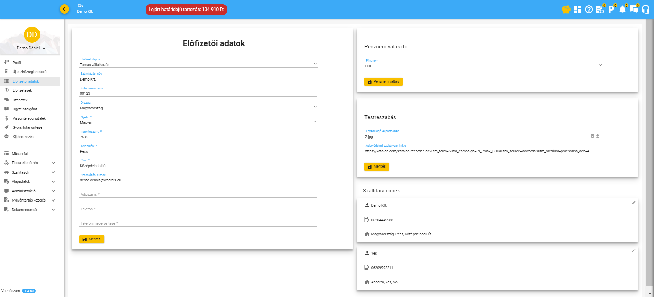Download the custom logo file
Image resolution: width=654 pixels, height=297 pixels.
(x=598, y=136)
